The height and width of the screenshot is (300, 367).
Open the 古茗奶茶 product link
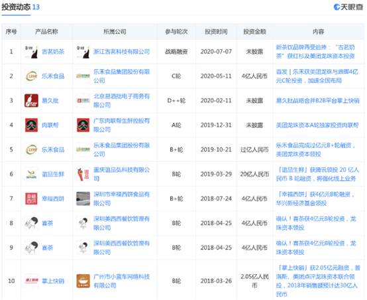pyautogui.click(x=53, y=52)
